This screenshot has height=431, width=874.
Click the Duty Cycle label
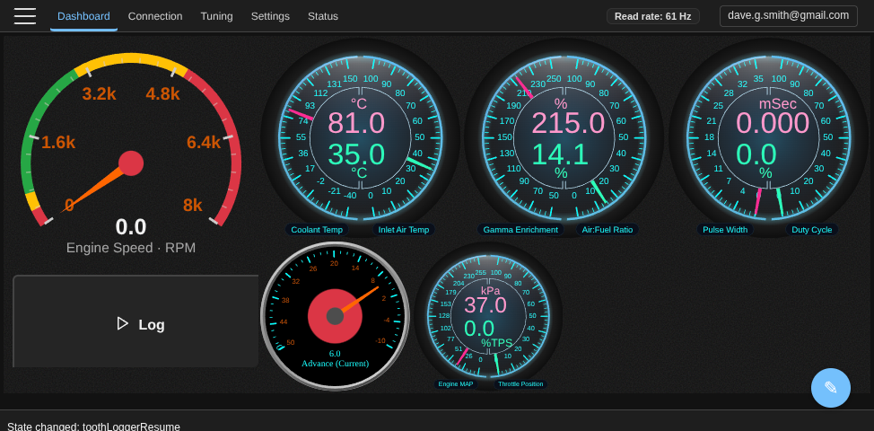point(811,230)
